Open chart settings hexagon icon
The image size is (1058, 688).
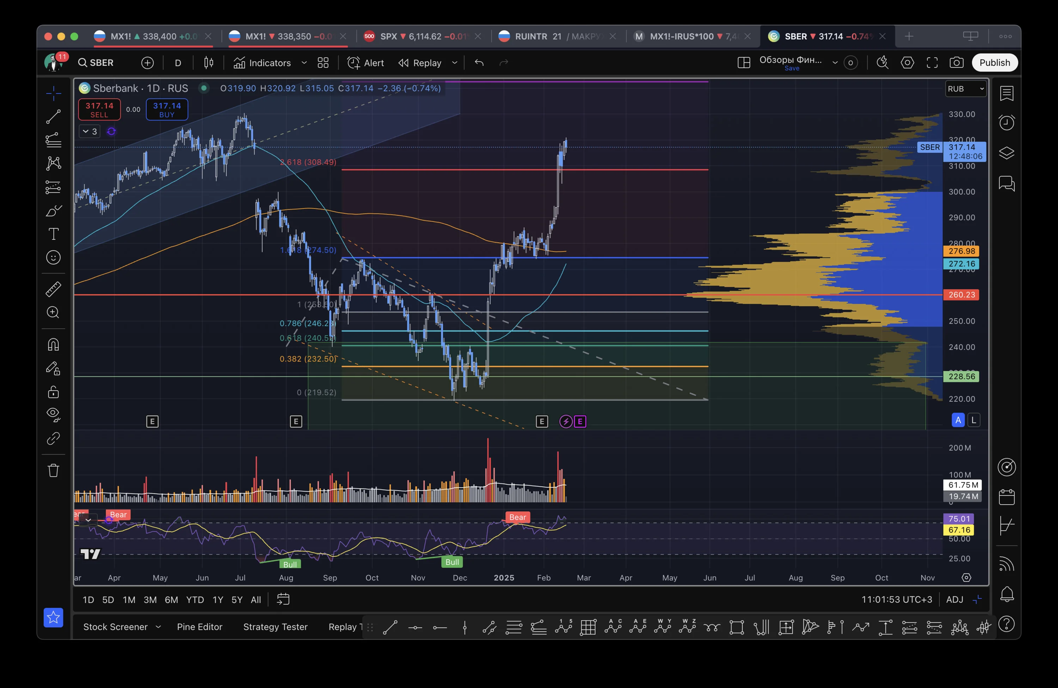(907, 63)
